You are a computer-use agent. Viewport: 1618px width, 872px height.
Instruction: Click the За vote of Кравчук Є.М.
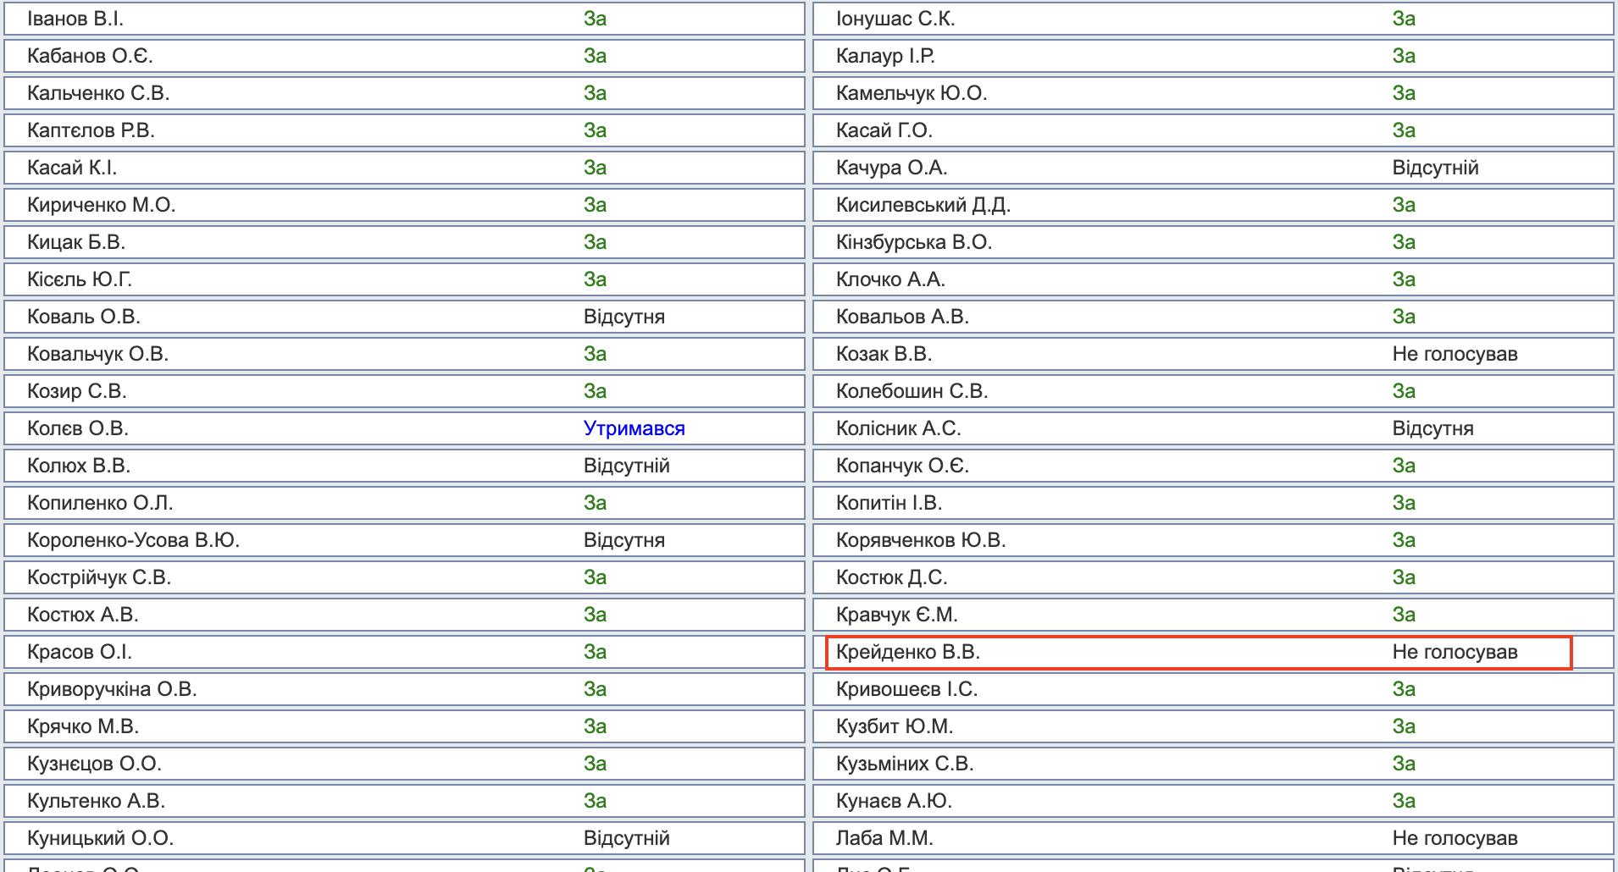1404,615
